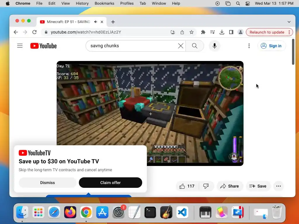Open GarageBand from the Dock
This screenshot has width=299, height=224.
[x=166, y=212]
